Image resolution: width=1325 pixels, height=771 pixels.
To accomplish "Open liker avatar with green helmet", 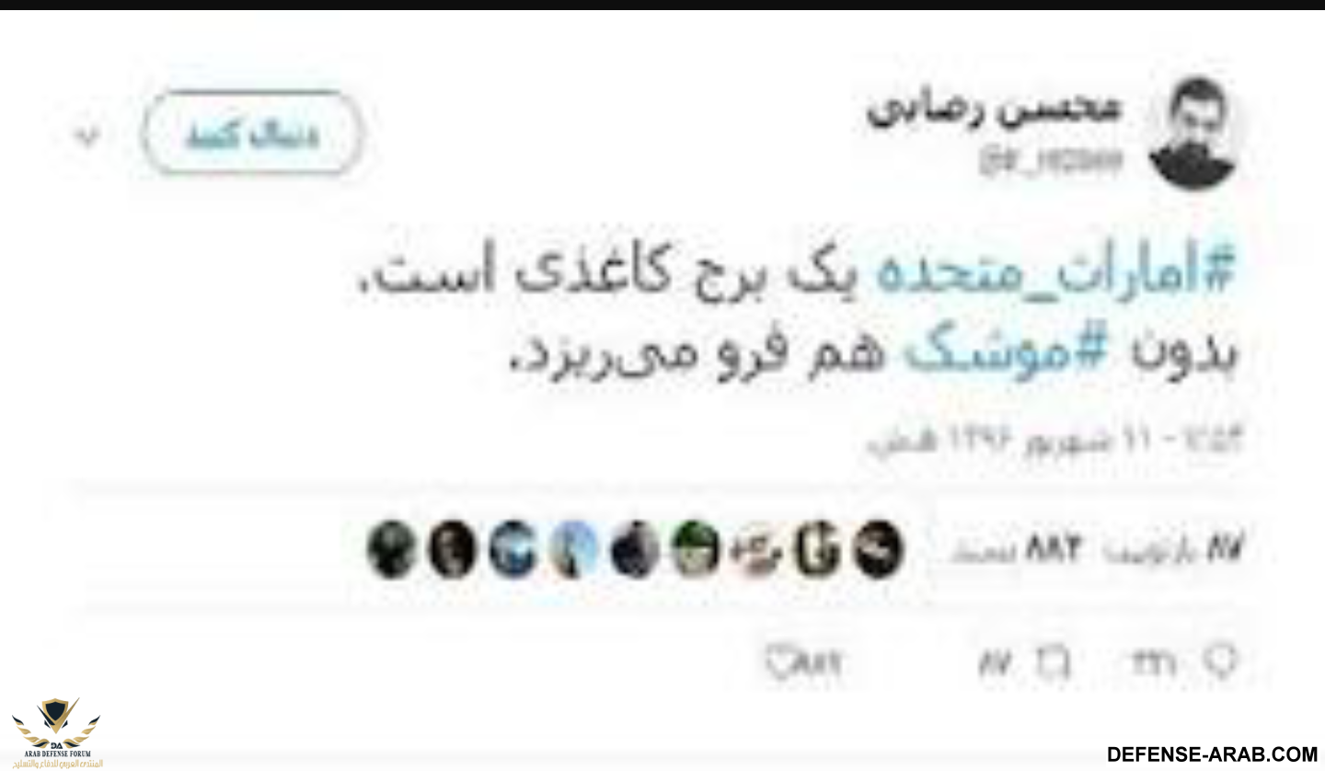I will click(x=696, y=549).
